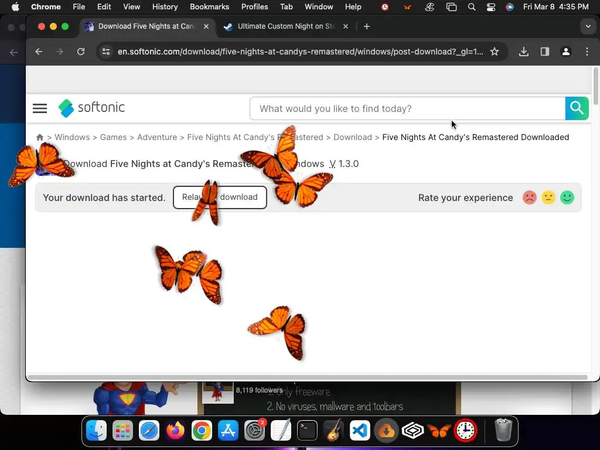The image size is (600, 450).
Task: Open GarageBand guitar icon in dock
Action: [x=333, y=431]
